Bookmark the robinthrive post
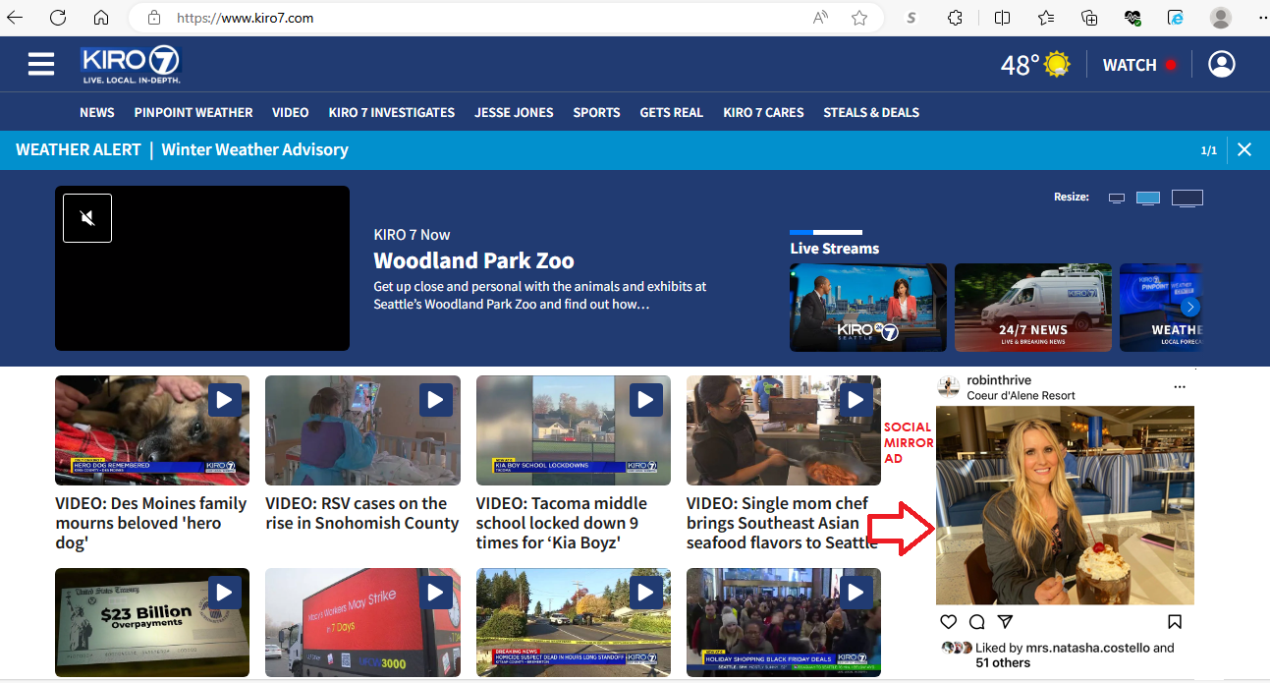 (1175, 621)
